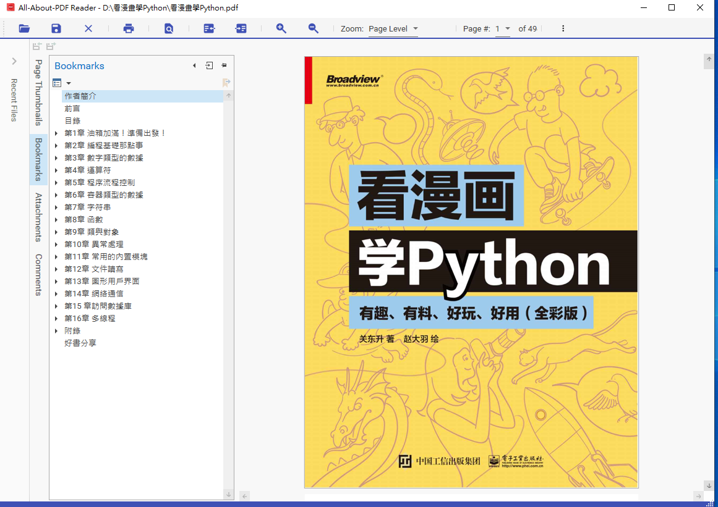Screen dimensions: 718x507
Task: Expand the 第1章 bookmark tree node
Action: pyautogui.click(x=56, y=133)
